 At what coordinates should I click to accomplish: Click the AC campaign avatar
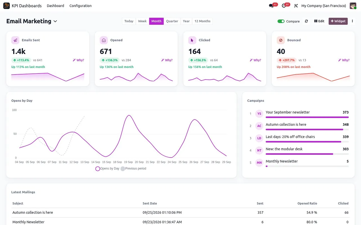point(259,126)
